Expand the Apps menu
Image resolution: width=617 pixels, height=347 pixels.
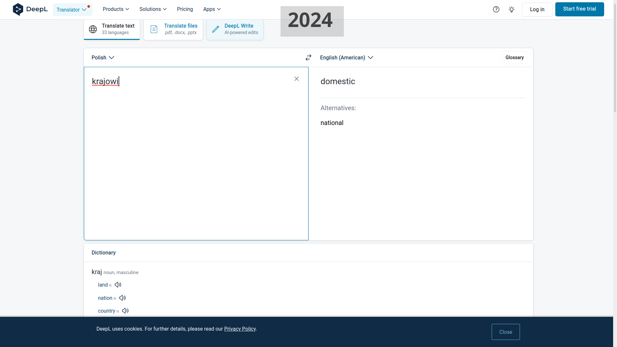pos(212,9)
